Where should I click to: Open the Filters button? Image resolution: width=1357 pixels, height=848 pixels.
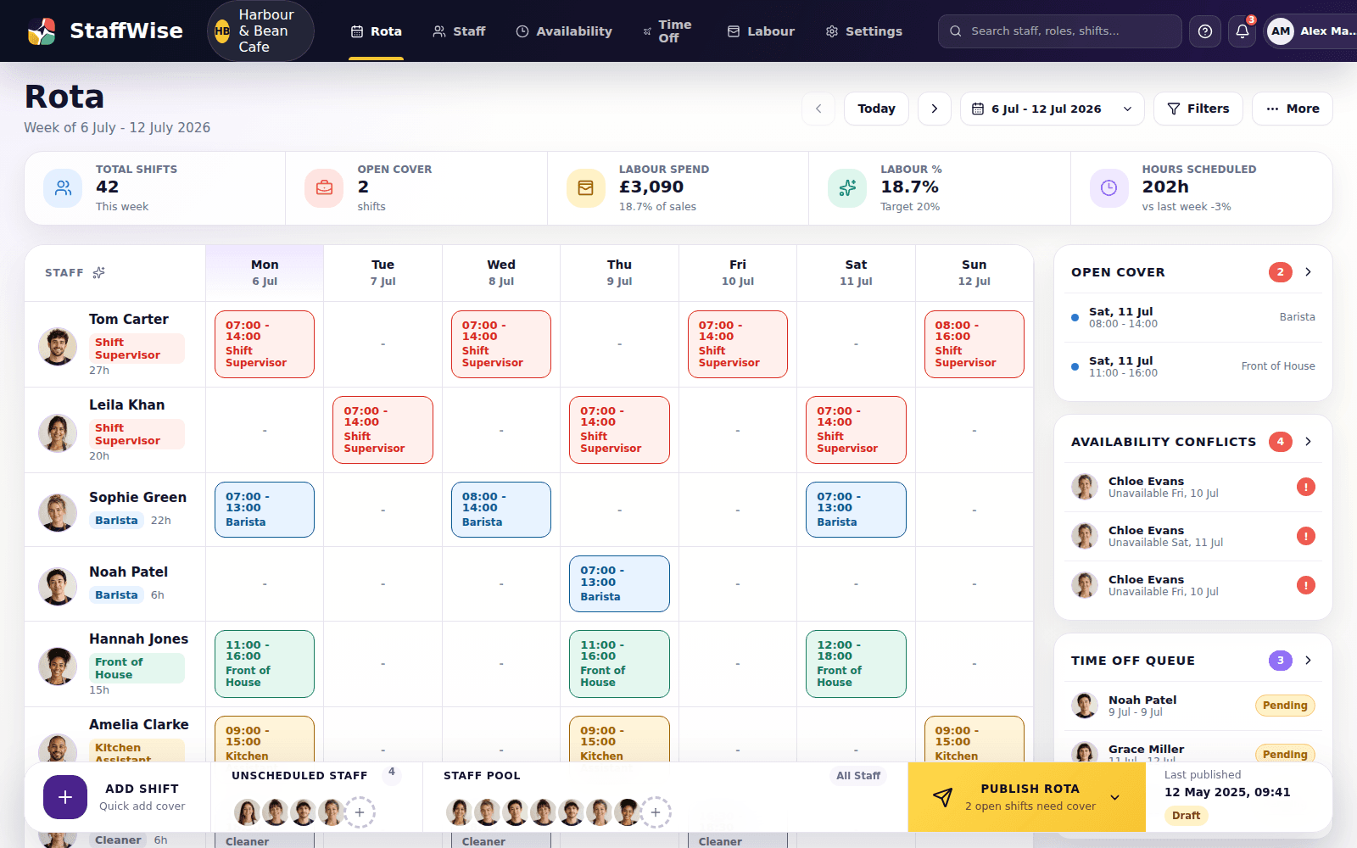(x=1198, y=109)
